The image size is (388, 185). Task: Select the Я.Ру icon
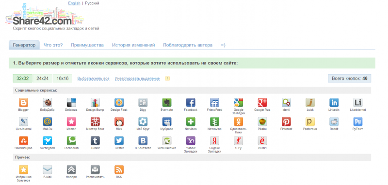(238, 140)
